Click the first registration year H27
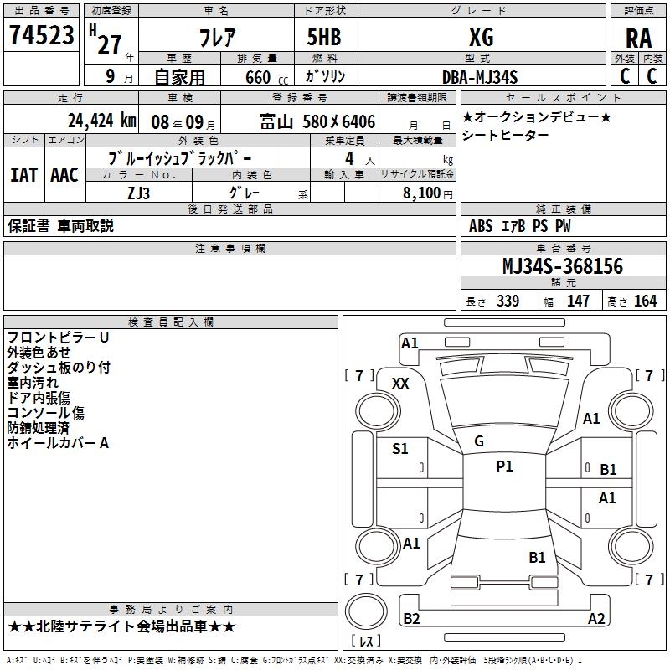Image resolution: width=670 pixels, height=670 pixels. pos(106,39)
